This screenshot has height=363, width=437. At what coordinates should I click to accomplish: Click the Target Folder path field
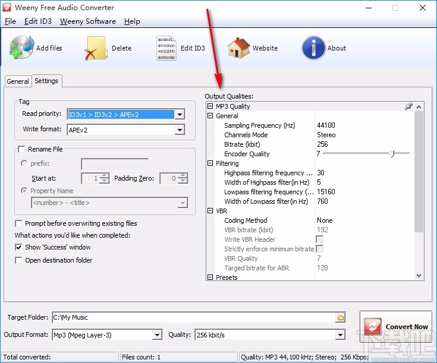click(x=194, y=317)
